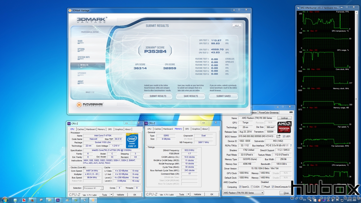Open the MSI Afterburner plane taskbar icon
Screen dimensions: 361x203
[x=84, y=200]
